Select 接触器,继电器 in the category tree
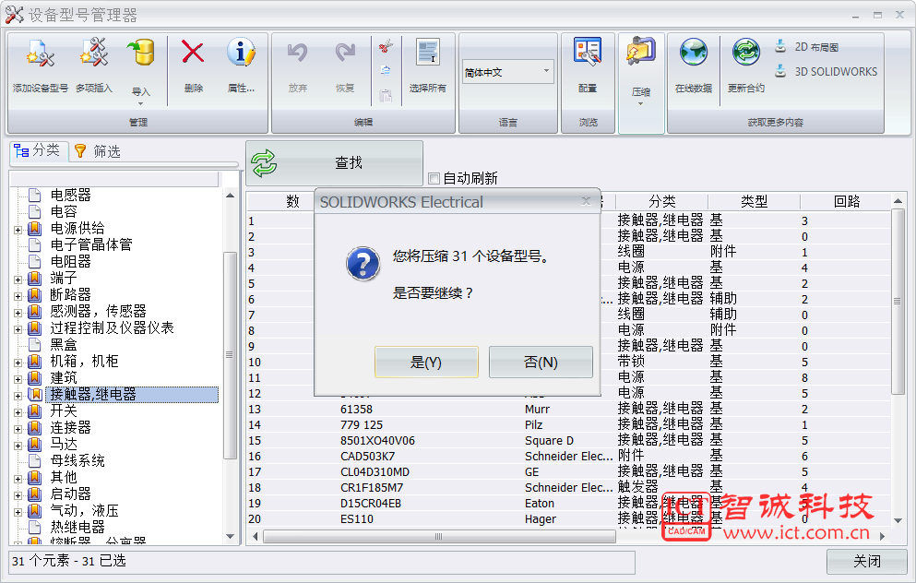 click(x=93, y=395)
